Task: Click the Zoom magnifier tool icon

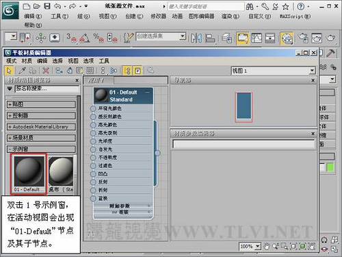Action: [276, 246]
